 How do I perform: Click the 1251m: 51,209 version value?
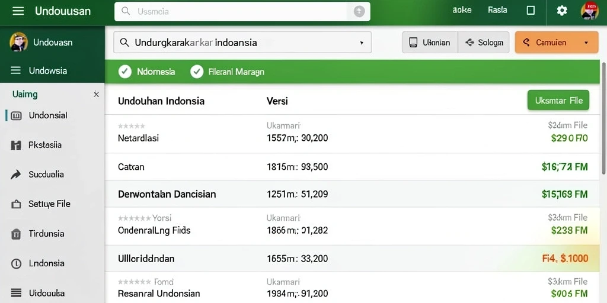pyautogui.click(x=298, y=194)
